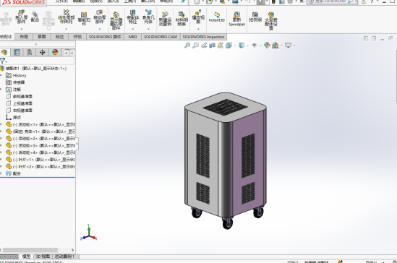The width and height of the screenshot is (397, 263).
Task: Open Assembly Features (装配体特征) tool
Action: coord(132,17)
